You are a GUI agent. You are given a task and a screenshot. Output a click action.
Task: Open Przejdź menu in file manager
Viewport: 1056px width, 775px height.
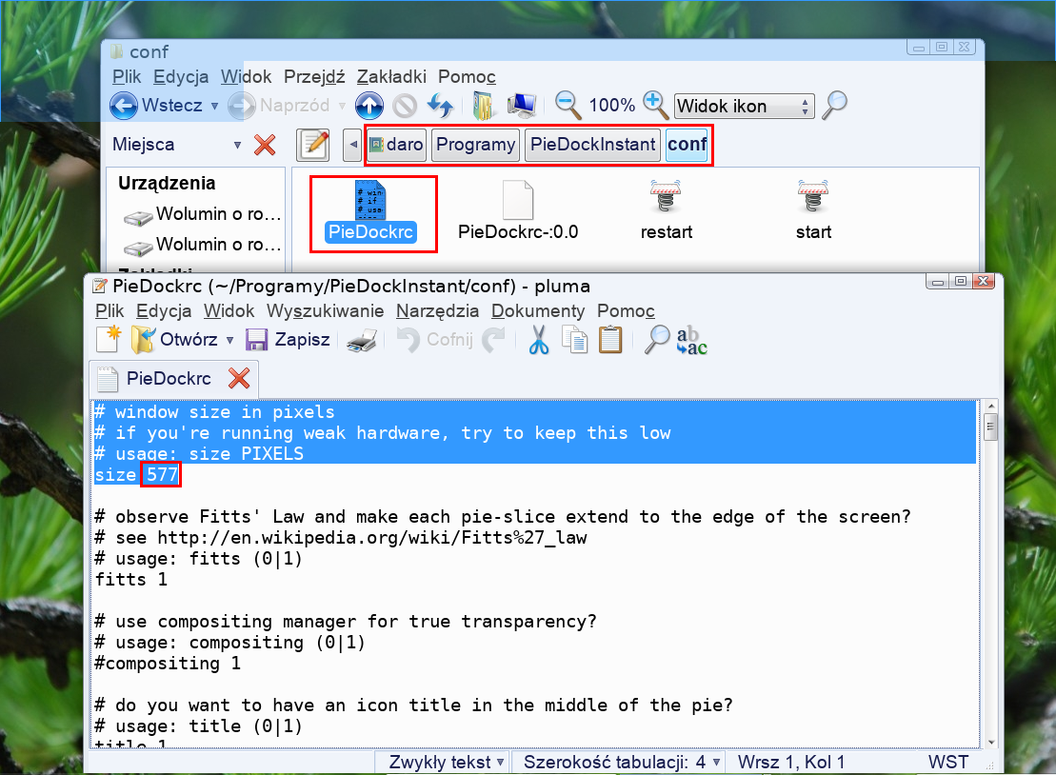[314, 77]
